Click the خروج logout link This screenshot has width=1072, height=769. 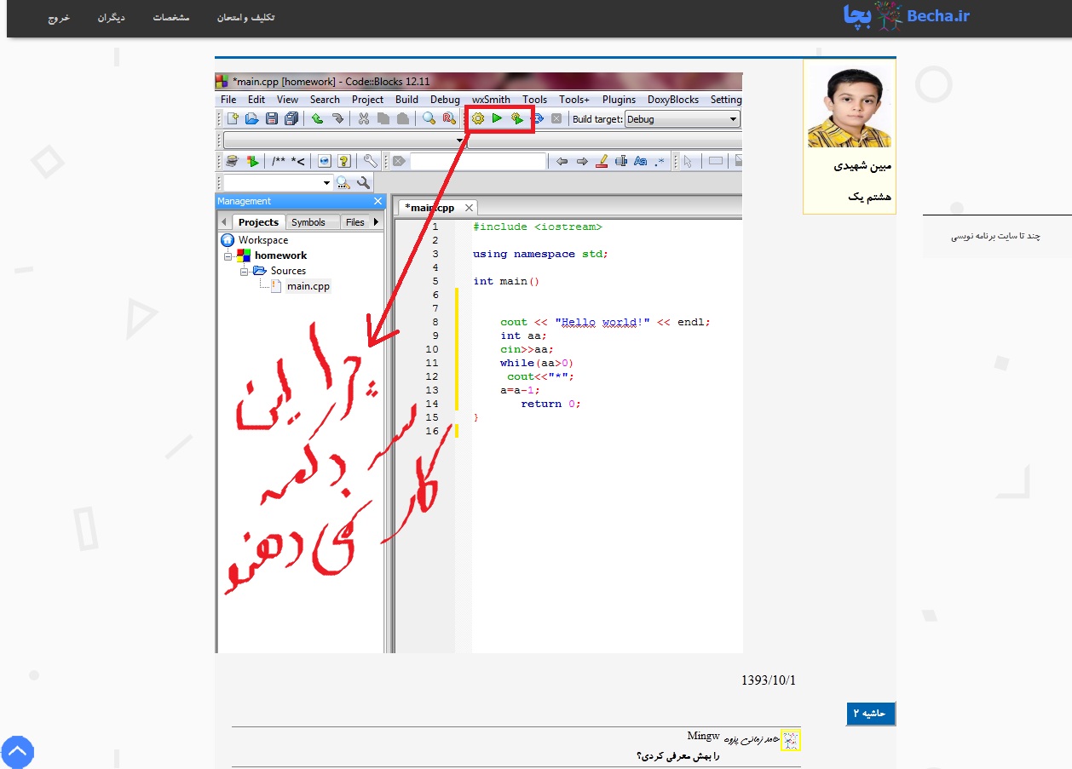click(x=59, y=18)
